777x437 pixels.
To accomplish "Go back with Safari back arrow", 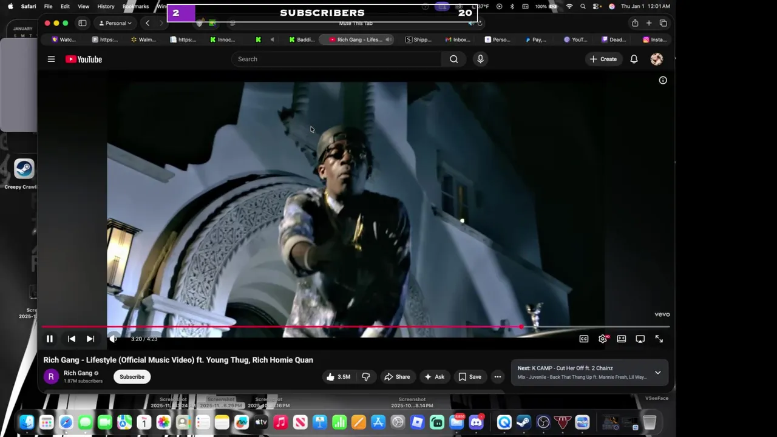I will click(x=148, y=23).
